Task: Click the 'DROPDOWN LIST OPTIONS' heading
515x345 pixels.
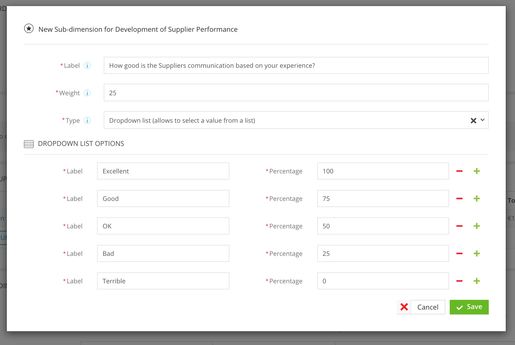Action: [81, 143]
